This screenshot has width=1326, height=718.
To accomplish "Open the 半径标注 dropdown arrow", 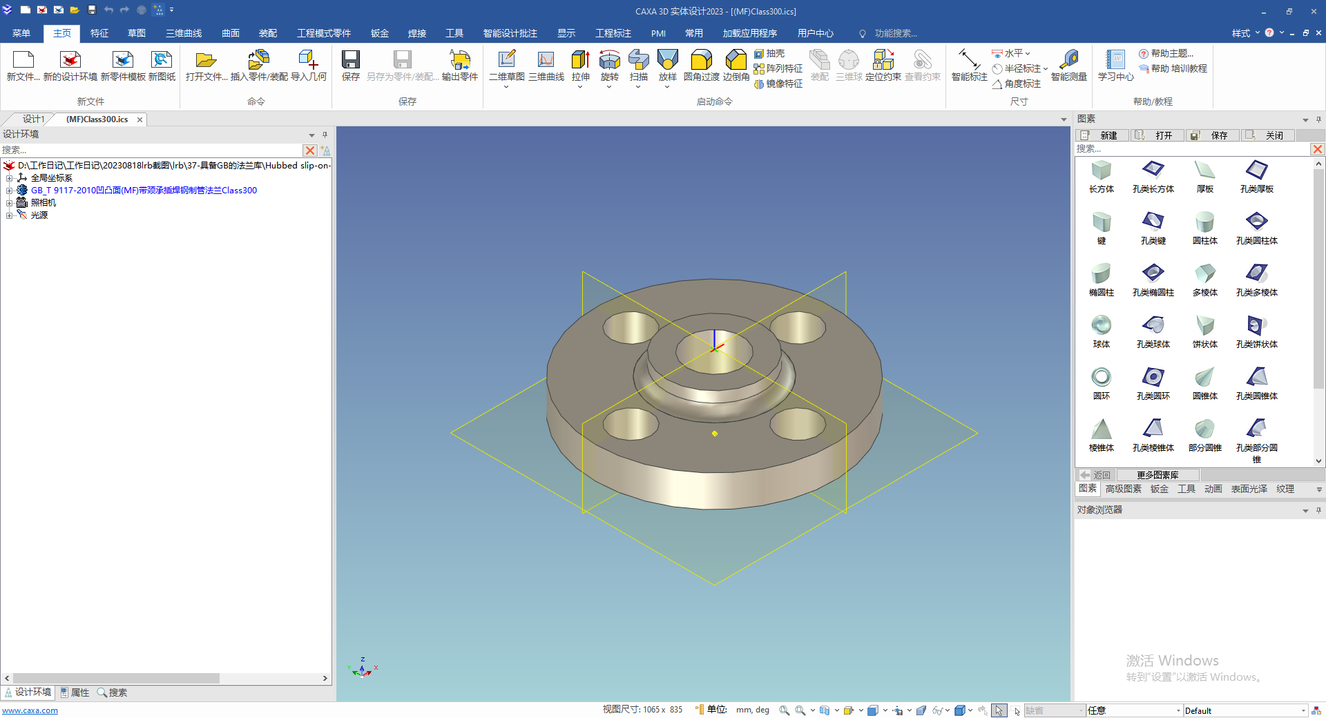I will click(1046, 69).
